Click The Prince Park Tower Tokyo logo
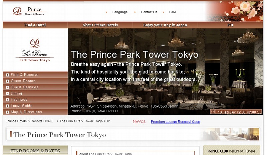This screenshot has width=267, height=155. pyautogui.click(x=35, y=50)
